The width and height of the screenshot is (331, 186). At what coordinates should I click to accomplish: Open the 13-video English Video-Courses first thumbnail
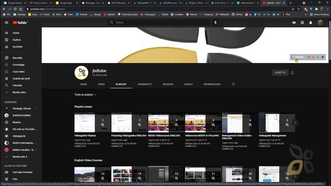(93, 174)
